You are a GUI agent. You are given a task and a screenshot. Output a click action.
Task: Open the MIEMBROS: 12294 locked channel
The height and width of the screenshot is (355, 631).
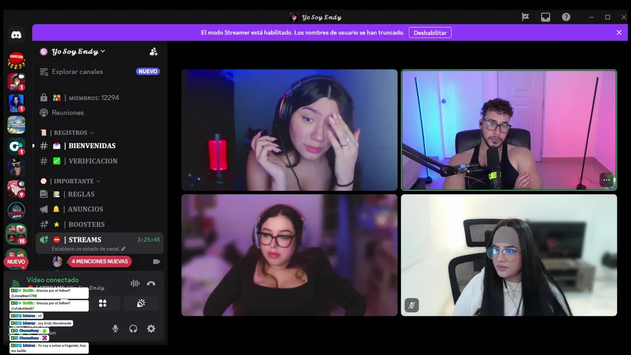pyautogui.click(x=100, y=98)
